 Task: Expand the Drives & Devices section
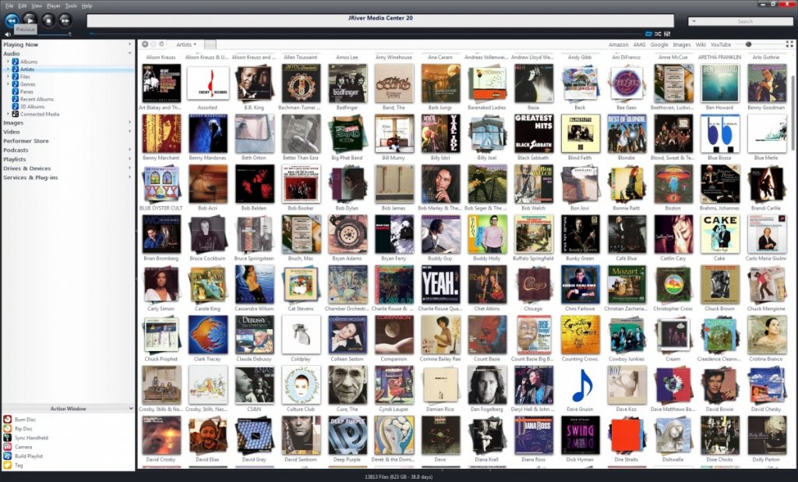coord(130,168)
